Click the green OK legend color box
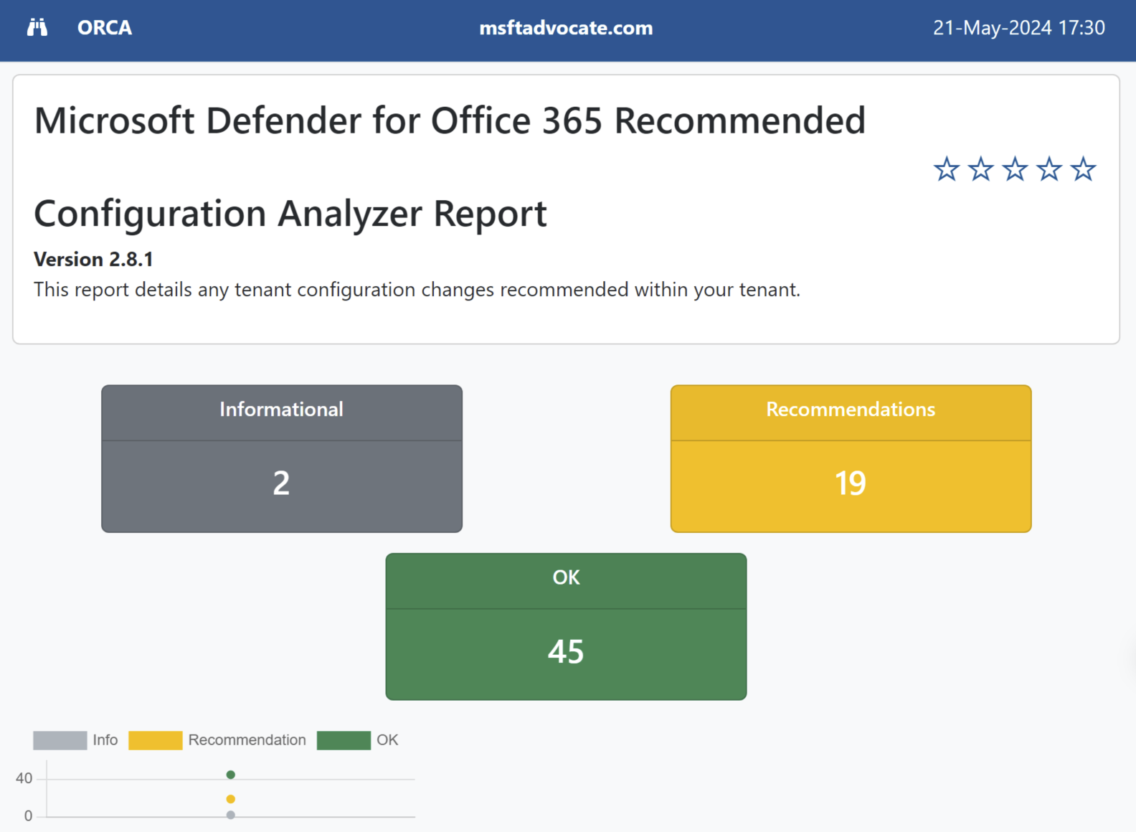The width and height of the screenshot is (1136, 832). tap(344, 740)
